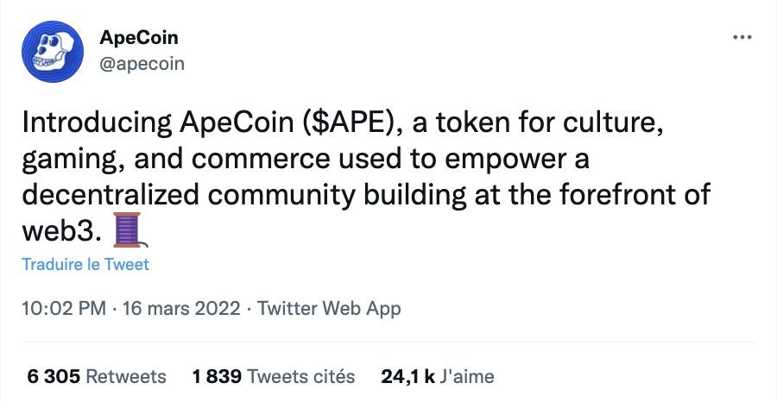View the 24,1 k likes count
The width and height of the screenshot is (777, 402).
[407, 377]
